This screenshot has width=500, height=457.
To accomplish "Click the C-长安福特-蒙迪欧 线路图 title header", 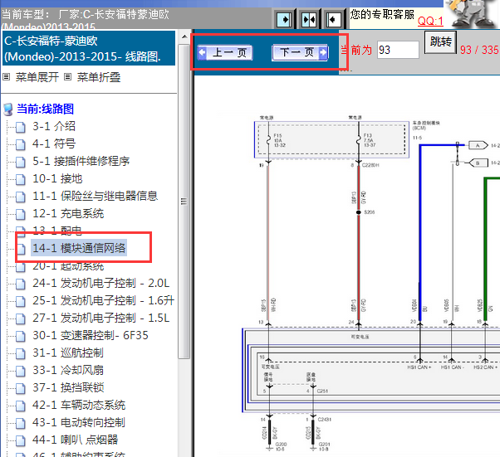I will coord(89,48).
